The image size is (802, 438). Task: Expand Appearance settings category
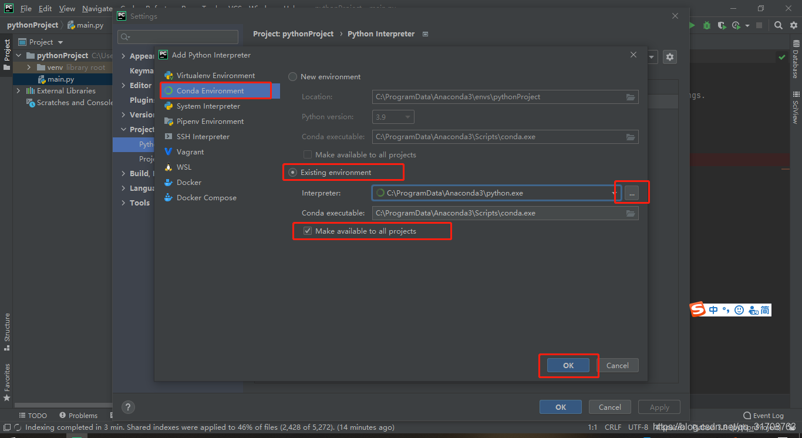[123, 56]
